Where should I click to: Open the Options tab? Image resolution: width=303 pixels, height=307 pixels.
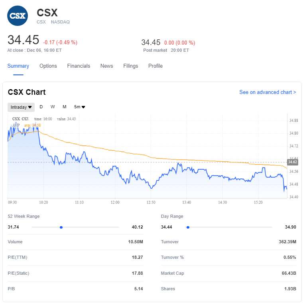(x=48, y=66)
